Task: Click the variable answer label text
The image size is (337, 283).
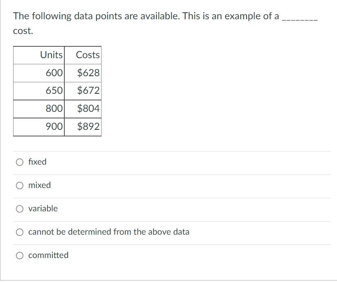Action: click(x=43, y=208)
